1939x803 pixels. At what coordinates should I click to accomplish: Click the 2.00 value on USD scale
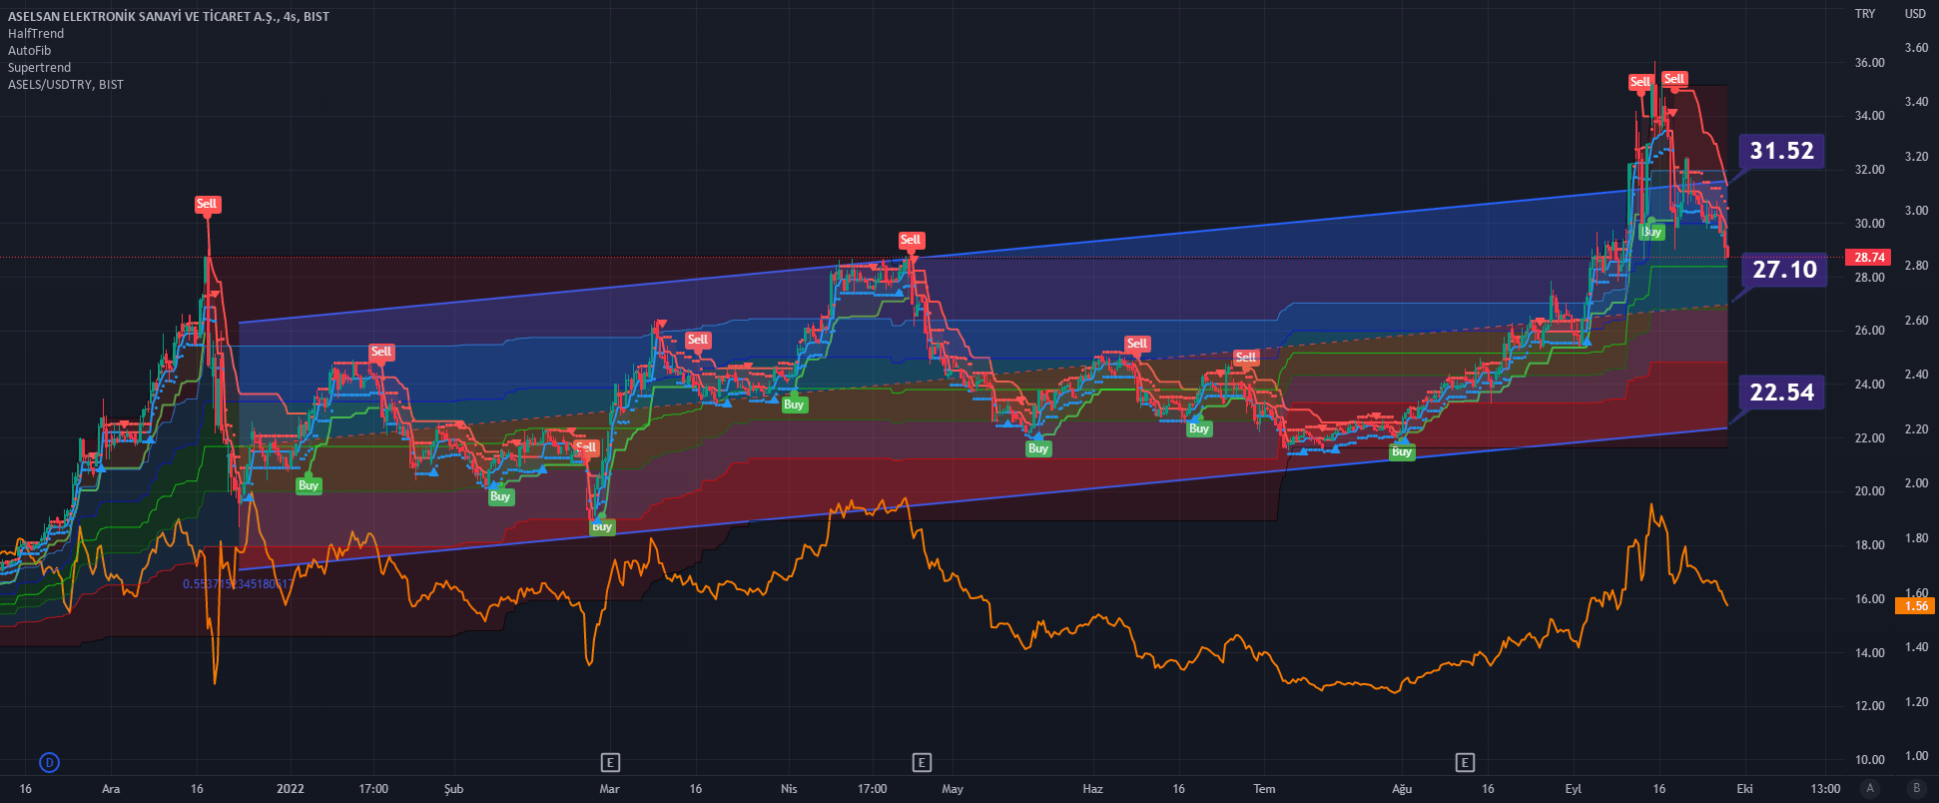coord(1916,483)
